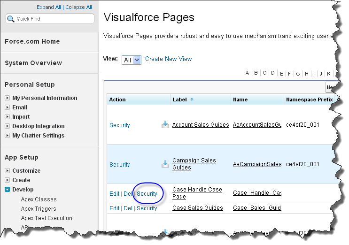Expand the Customize section
Image resolution: width=349 pixels, height=245 pixels.
(x=8, y=170)
